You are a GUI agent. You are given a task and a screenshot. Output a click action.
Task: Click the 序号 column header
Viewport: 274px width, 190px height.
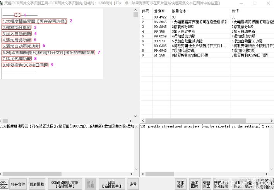146,11
